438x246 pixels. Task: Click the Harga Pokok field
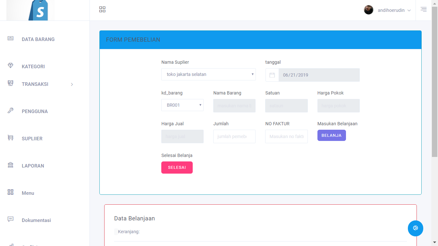click(339, 106)
